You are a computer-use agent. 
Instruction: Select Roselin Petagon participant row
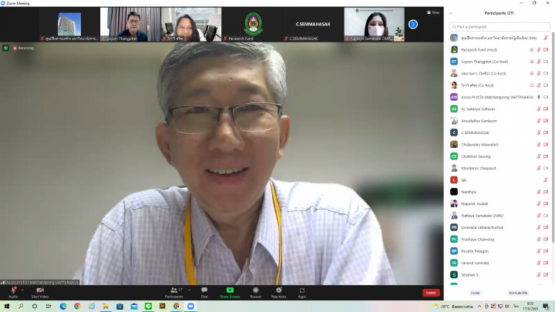499,251
